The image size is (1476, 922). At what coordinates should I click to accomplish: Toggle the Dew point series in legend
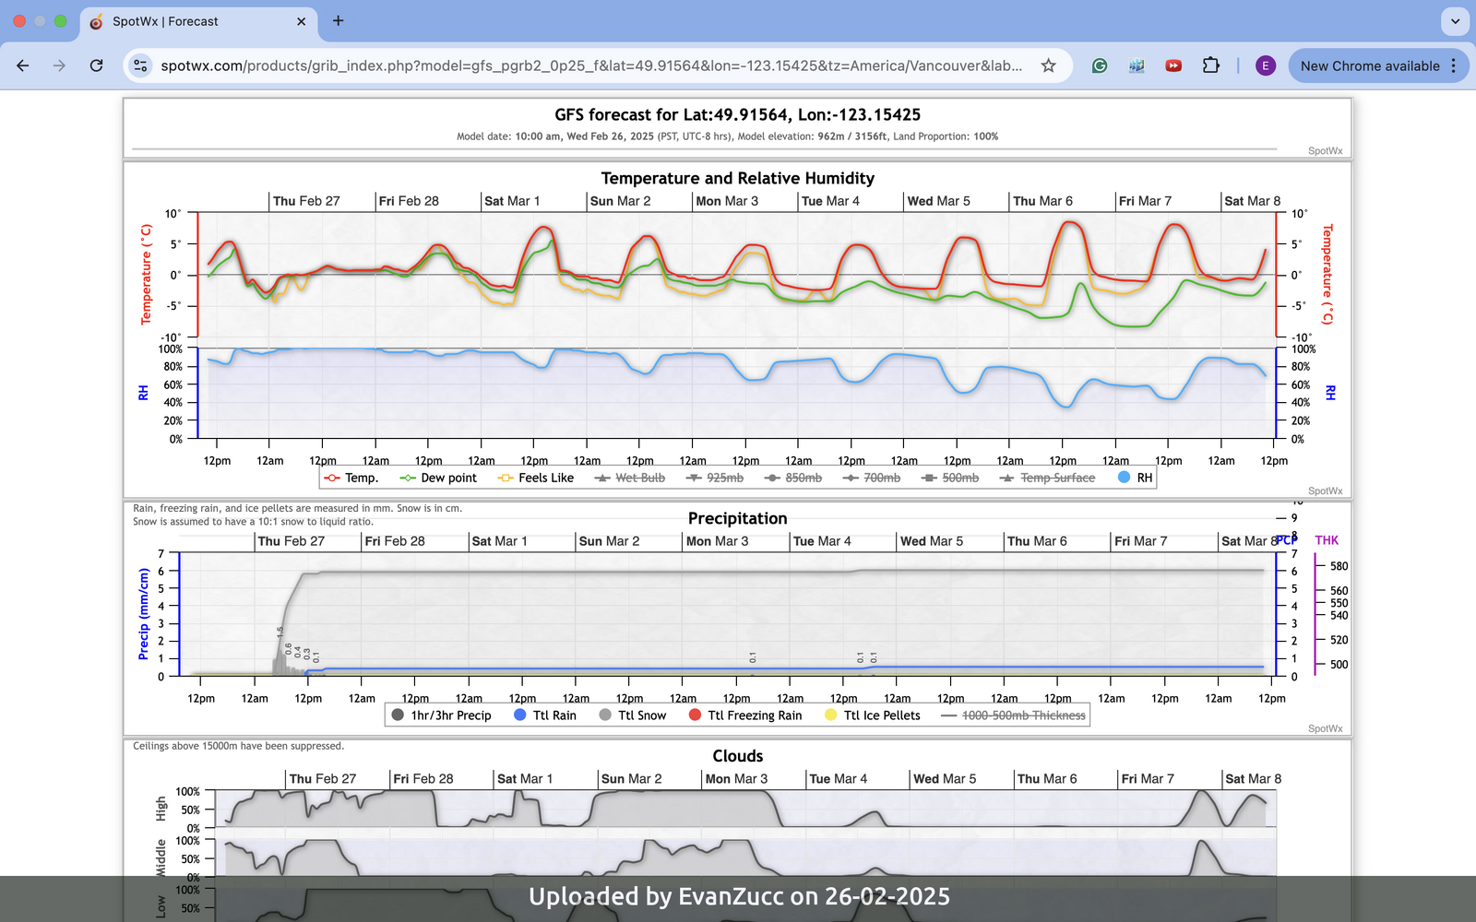439,478
